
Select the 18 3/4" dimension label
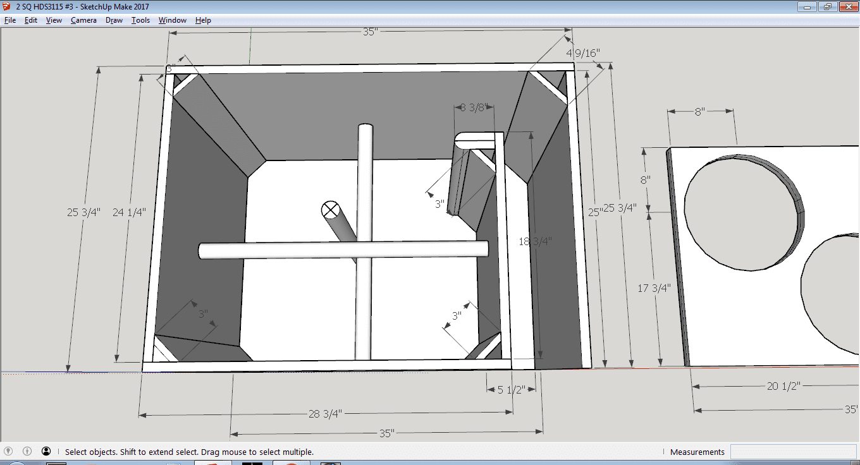click(535, 241)
